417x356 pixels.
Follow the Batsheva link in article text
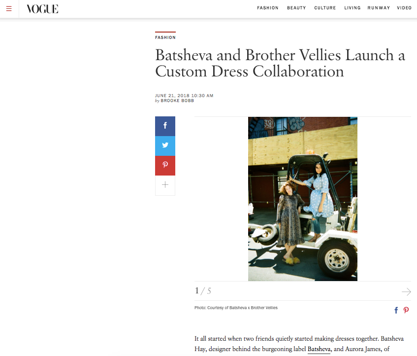click(319, 349)
